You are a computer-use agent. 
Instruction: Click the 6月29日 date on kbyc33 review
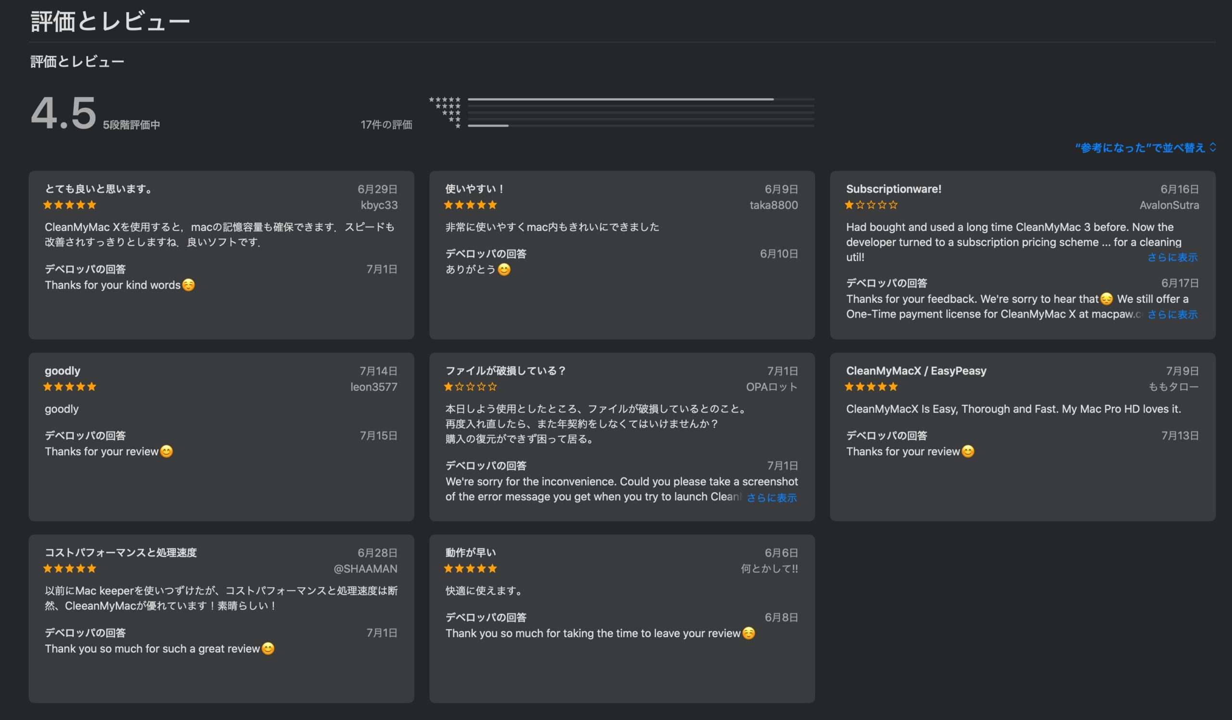point(377,189)
